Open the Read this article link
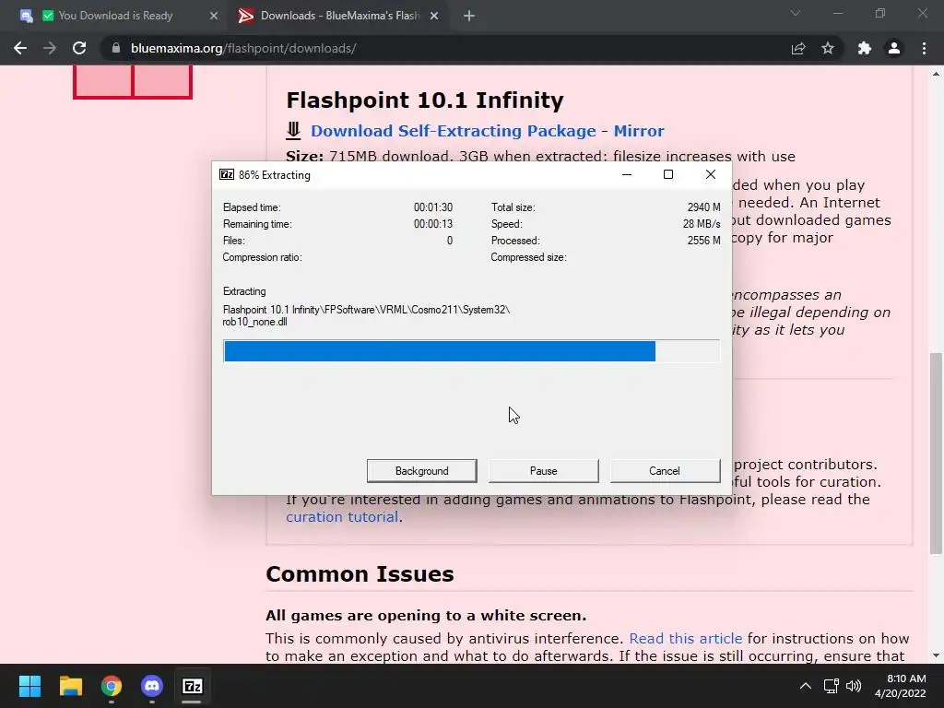 685,638
